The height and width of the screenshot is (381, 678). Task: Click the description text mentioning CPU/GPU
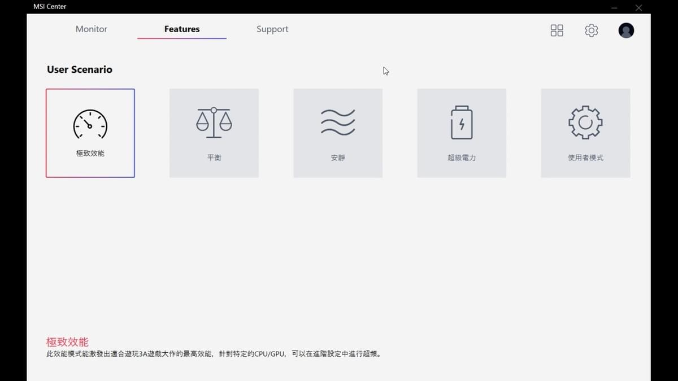pos(214,354)
